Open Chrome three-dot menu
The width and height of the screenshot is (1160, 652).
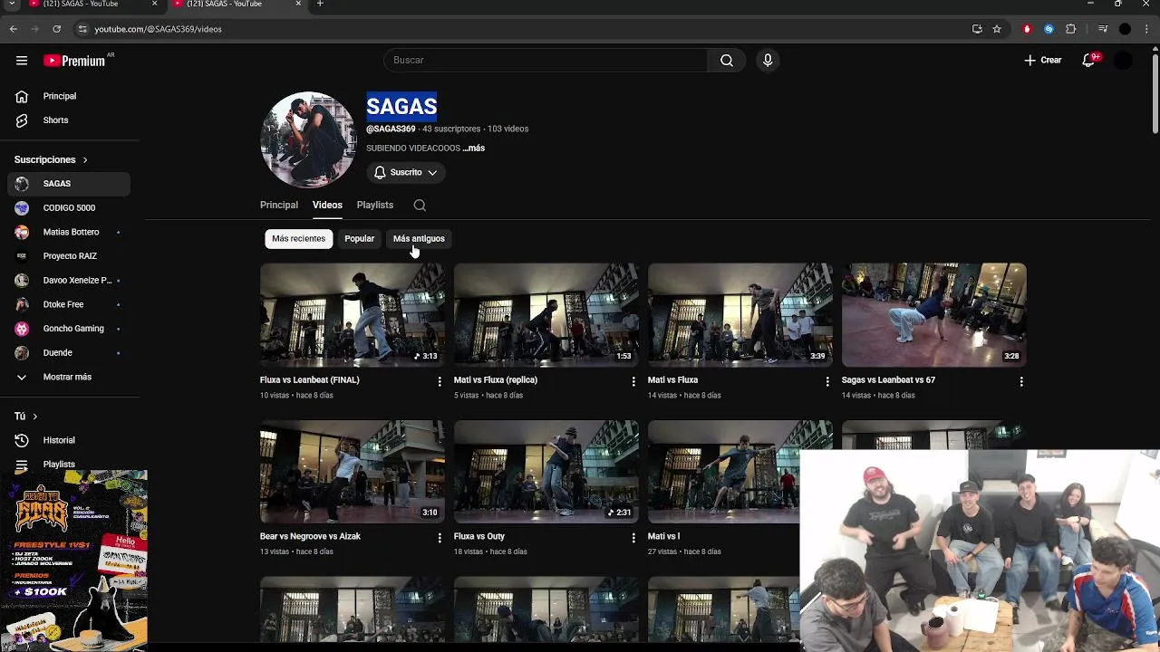coord(1146,29)
